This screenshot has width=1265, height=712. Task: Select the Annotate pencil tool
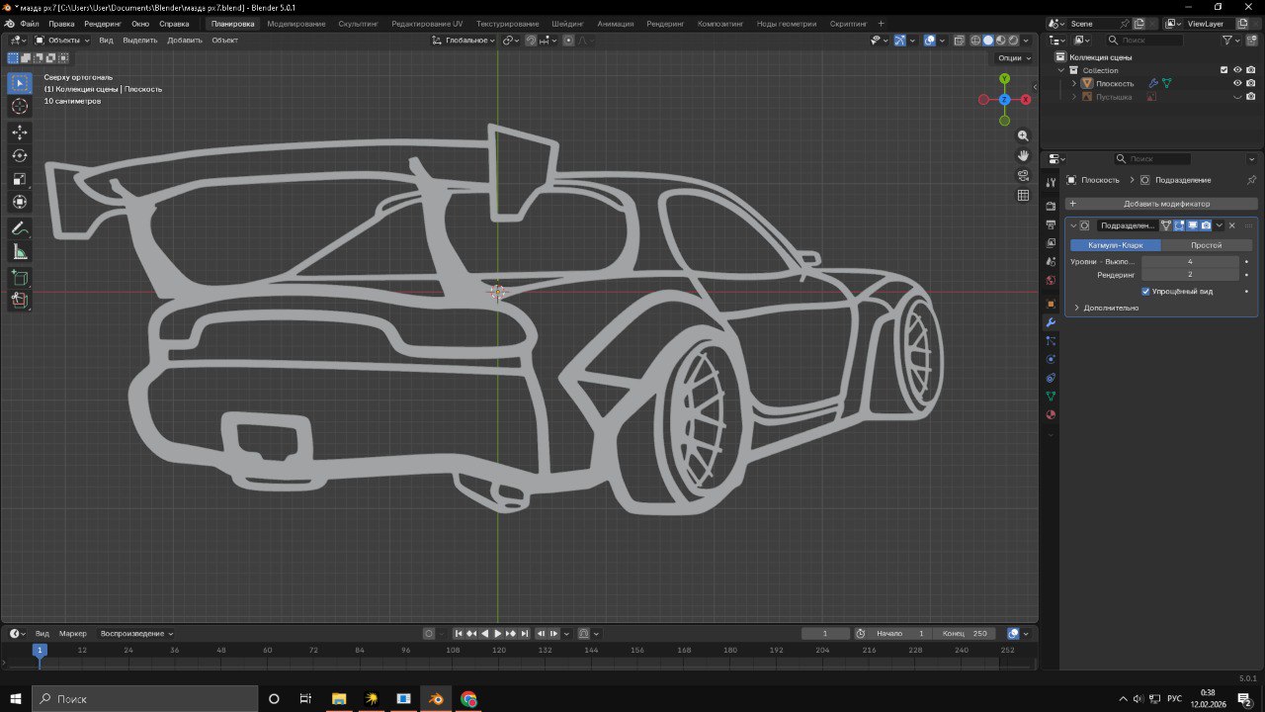point(20,228)
